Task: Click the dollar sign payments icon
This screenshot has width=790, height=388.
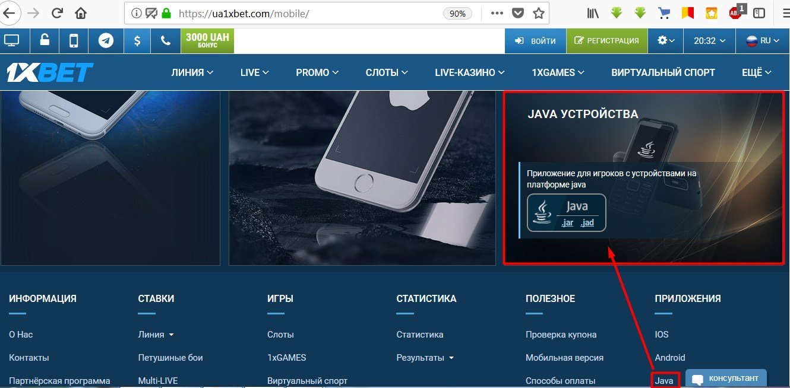Action: click(137, 41)
